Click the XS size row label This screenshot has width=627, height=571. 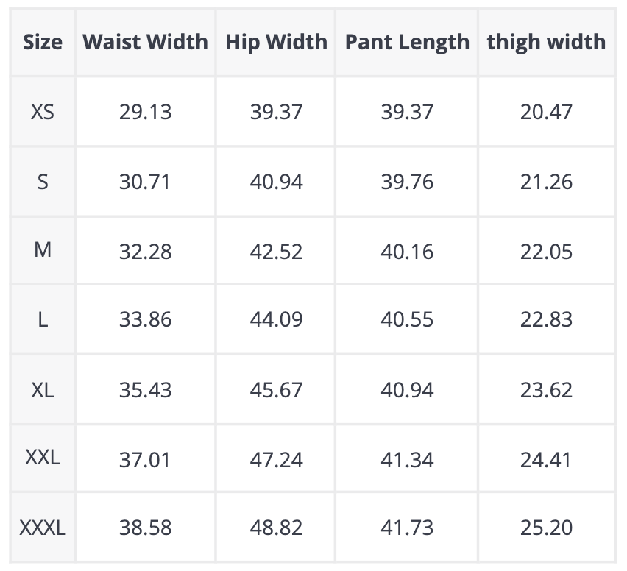pos(43,113)
